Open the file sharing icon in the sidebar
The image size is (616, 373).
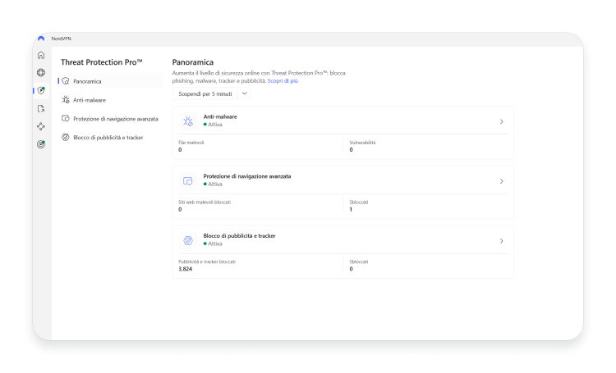click(x=41, y=109)
